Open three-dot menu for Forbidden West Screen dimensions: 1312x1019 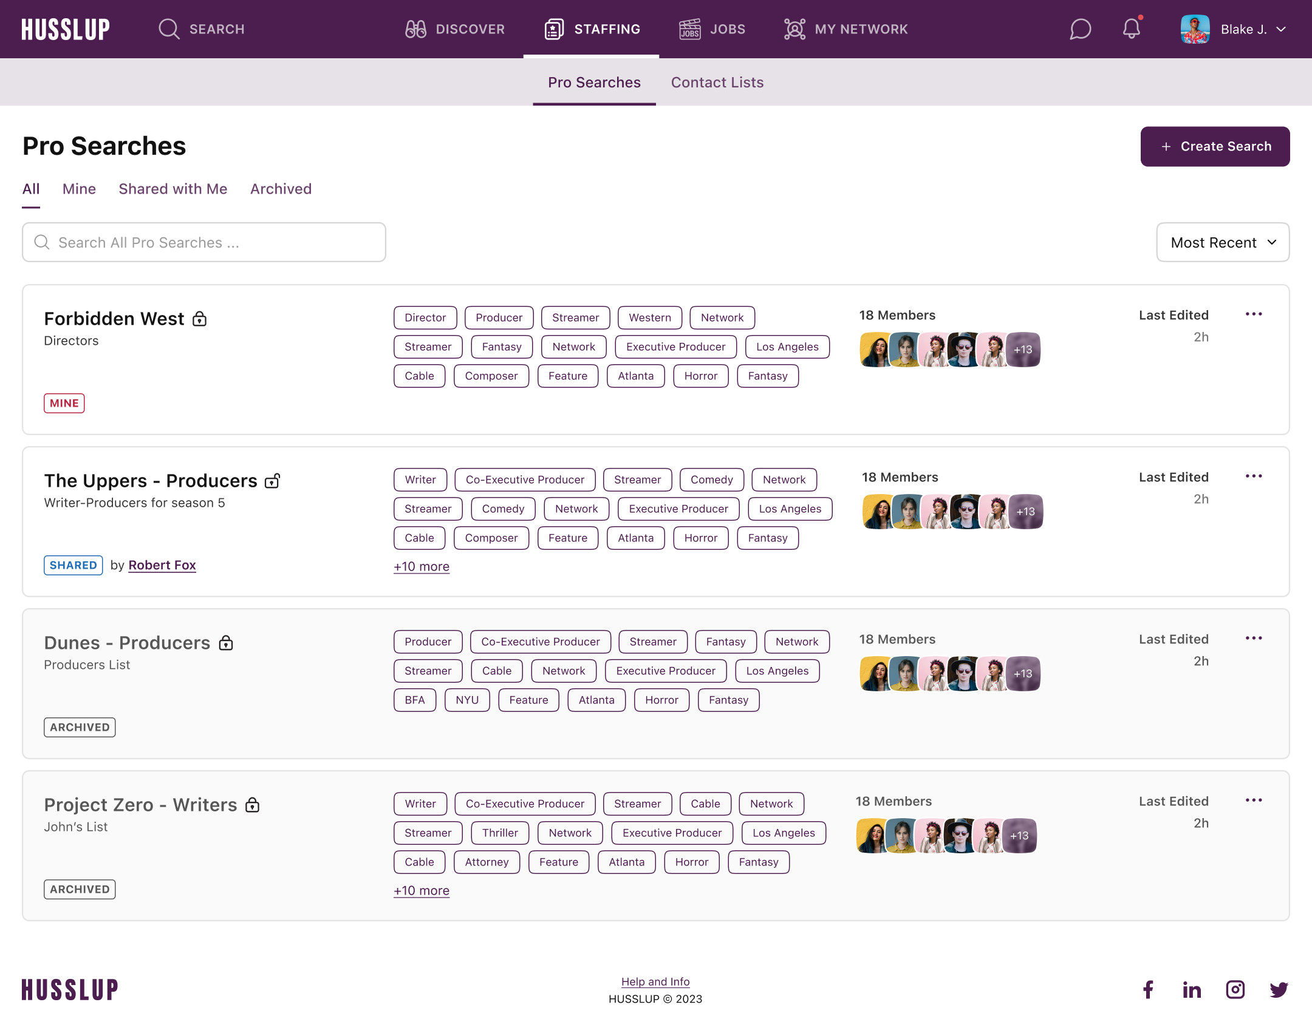pyautogui.click(x=1254, y=314)
